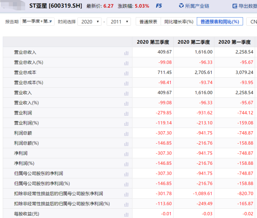Switch to the 普通报表 tab

click(148, 22)
